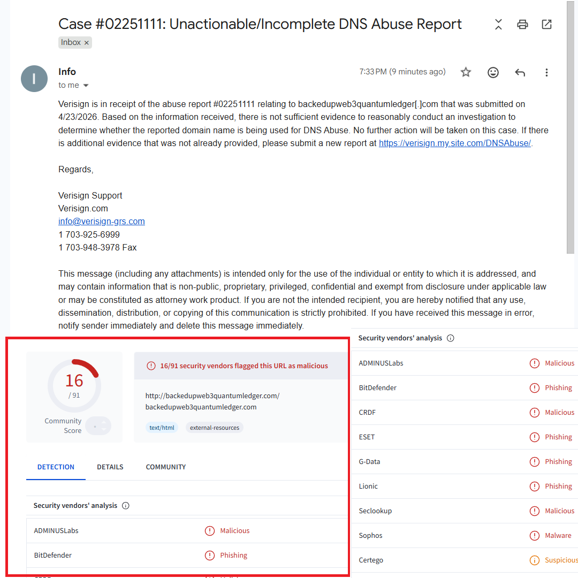The image size is (578, 578).
Task: Click the 16/91 detection score gauge
Action: coord(74,385)
